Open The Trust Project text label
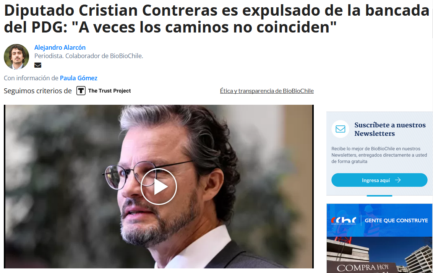 click(109, 91)
